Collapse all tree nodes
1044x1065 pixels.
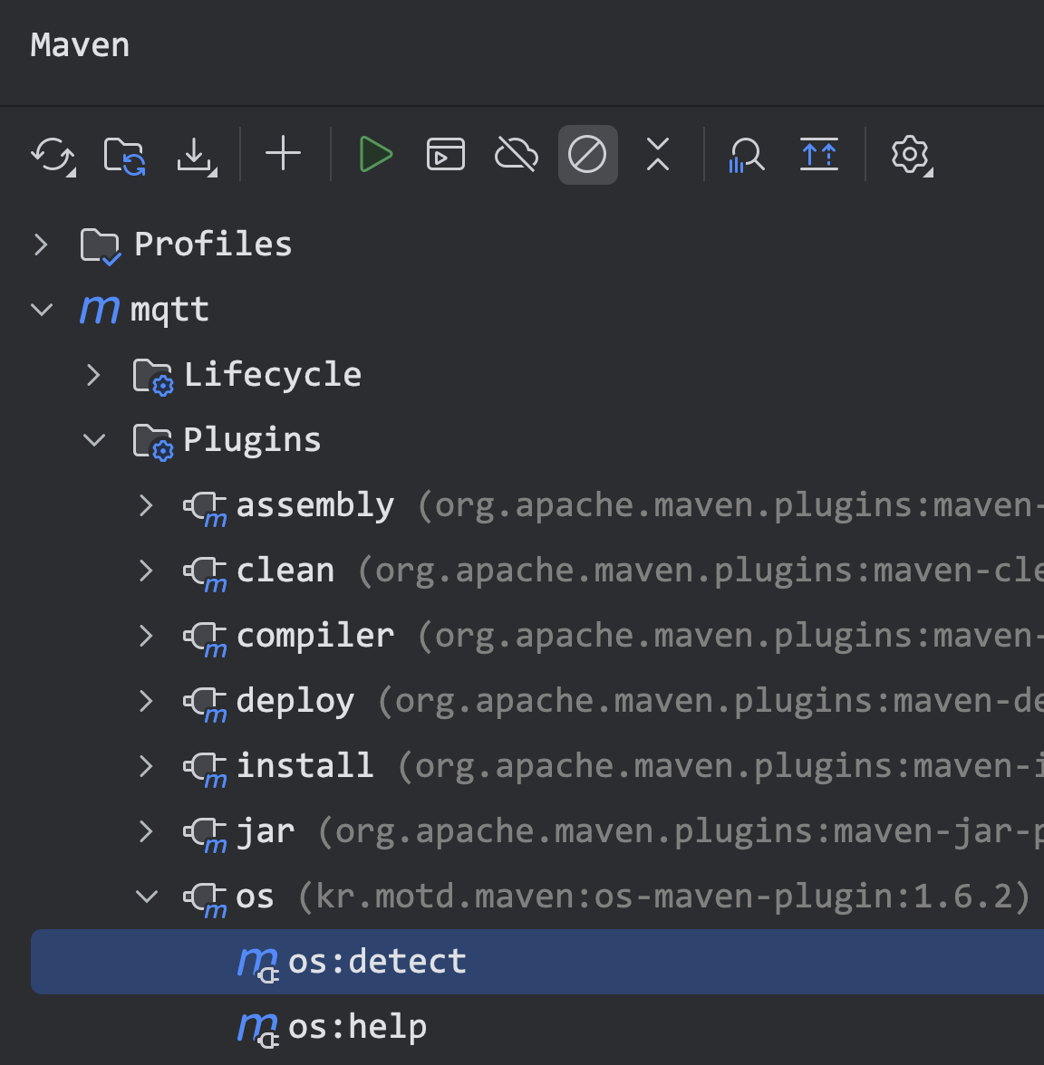(x=658, y=154)
